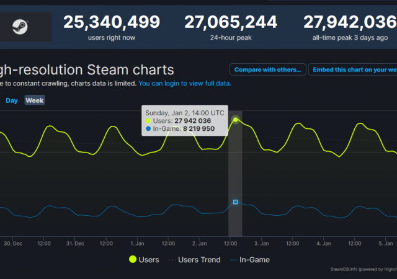Click the Steam charts page heading
Viewport: 397px width, 279px height.
[87, 69]
